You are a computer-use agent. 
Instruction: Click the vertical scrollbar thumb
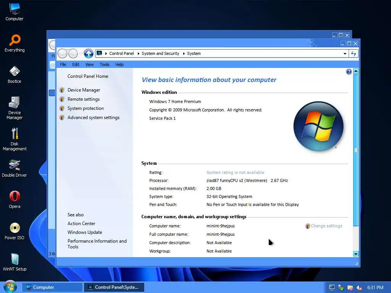click(356, 150)
